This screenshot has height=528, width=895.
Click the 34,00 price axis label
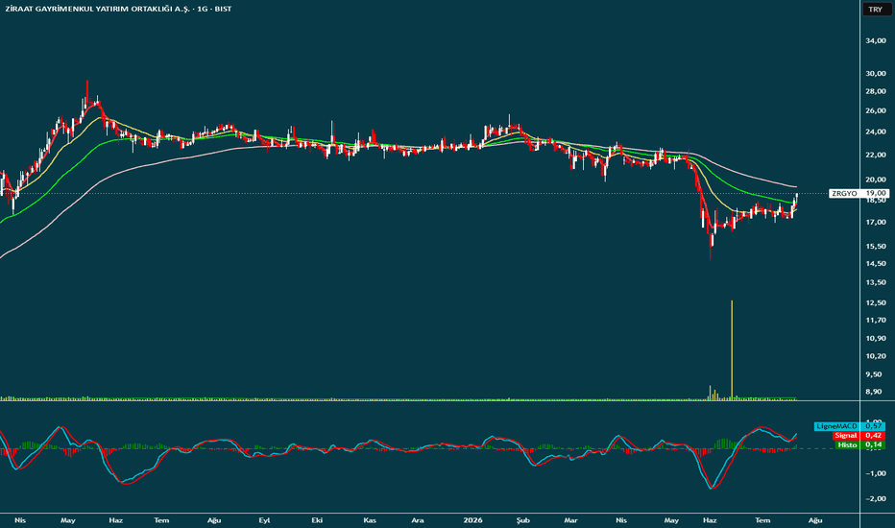876,40
